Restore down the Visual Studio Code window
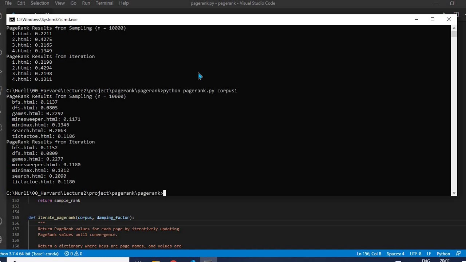Screen dimensions: 466x262 click(452, 3)
